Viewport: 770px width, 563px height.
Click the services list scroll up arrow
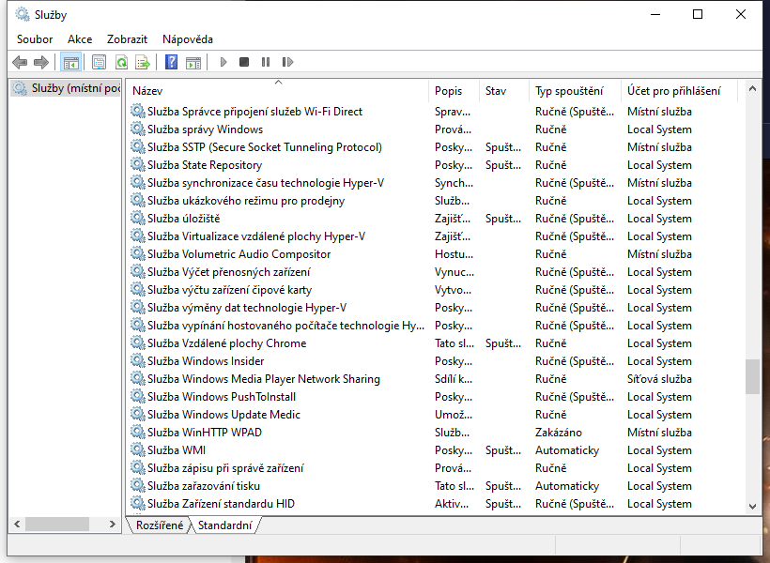(x=752, y=89)
